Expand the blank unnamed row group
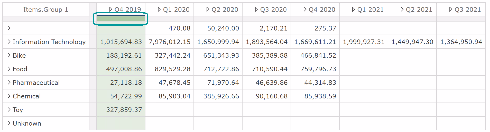 pyautogui.click(x=9, y=28)
